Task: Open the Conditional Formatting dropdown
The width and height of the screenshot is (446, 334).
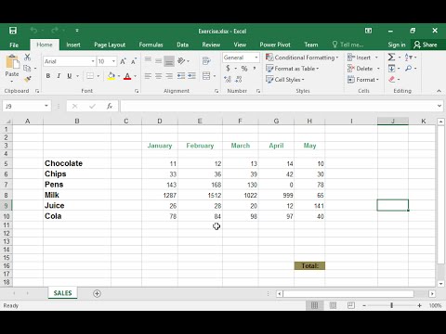Action: tap(302, 58)
